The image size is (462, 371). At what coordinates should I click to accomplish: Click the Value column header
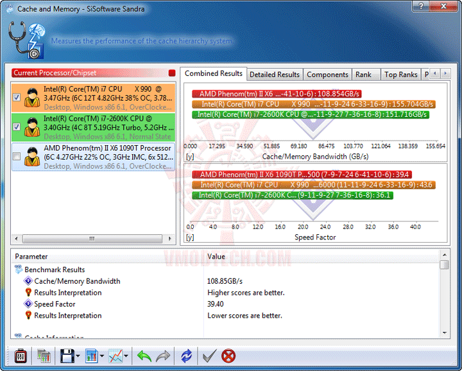pos(321,256)
